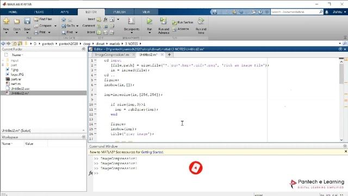Click the Breakpoints icon
Screen dimensions: 348x196
tap(131, 21)
